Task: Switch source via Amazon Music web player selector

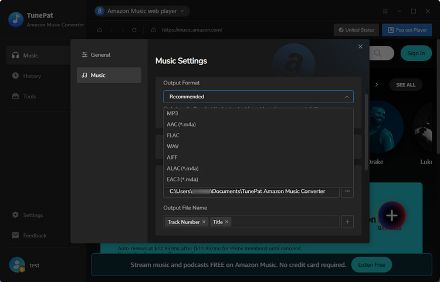Action: click(142, 11)
